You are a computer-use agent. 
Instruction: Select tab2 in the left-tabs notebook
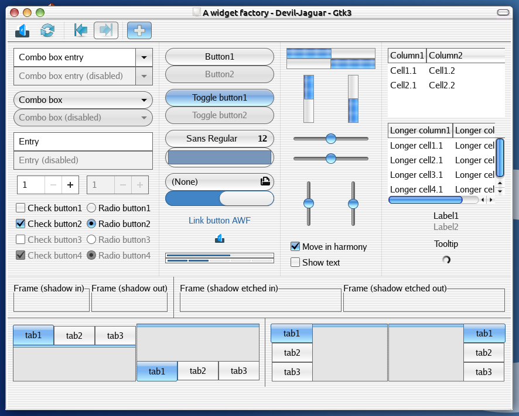coord(292,352)
